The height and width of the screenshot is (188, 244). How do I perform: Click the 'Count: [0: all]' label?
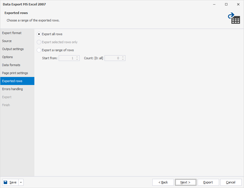(94, 58)
